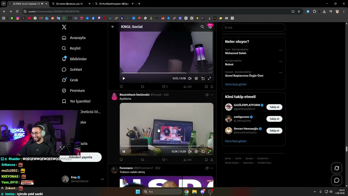
Task: Open the Grok page from the sidebar
Action: point(70,80)
